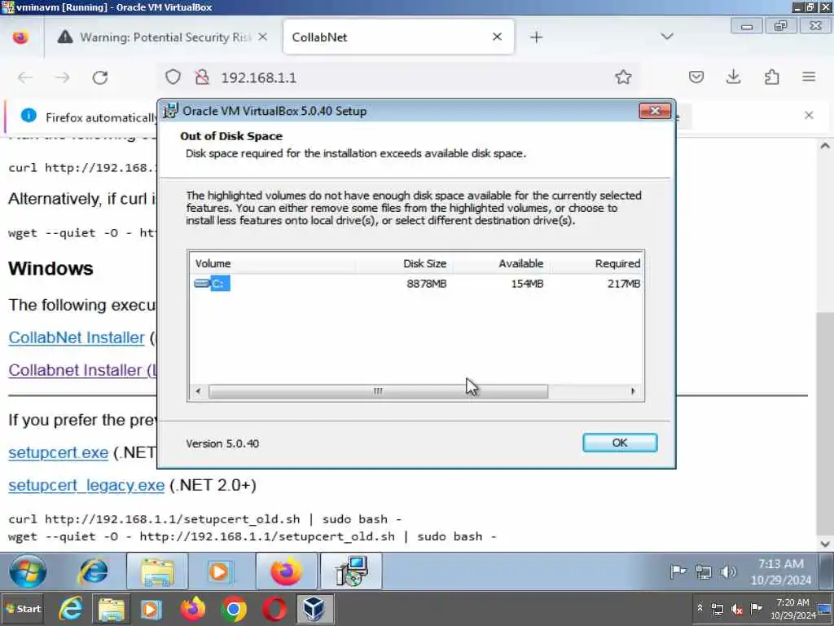Screen dimensions: 834x626
Task: Open Internet Explorer in the guest taskbar
Action: 93,571
